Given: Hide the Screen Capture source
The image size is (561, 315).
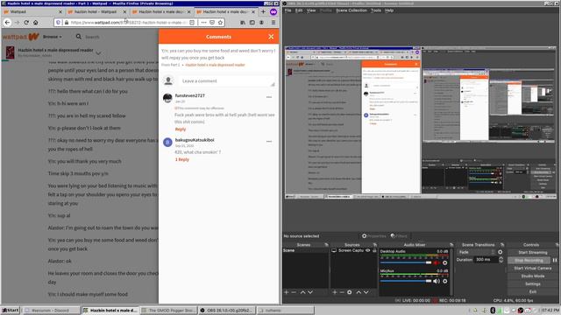Looking at the screenshot, I should [368, 250].
